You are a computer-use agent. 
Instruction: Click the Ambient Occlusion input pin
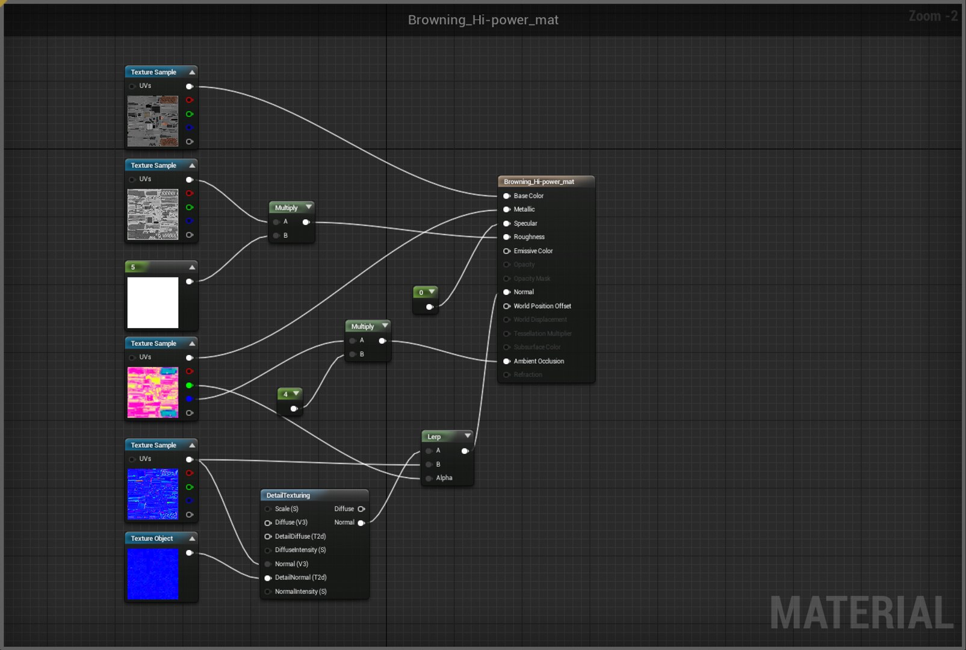(507, 361)
